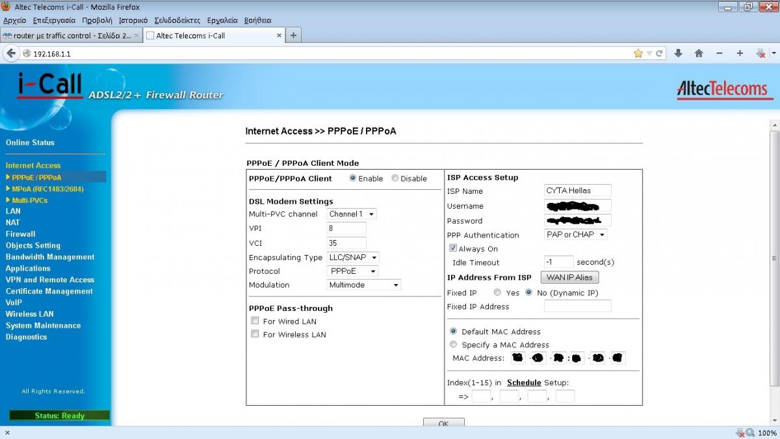Open VPN and Remote Access section
Screen dimensions: 780x439
(50, 280)
